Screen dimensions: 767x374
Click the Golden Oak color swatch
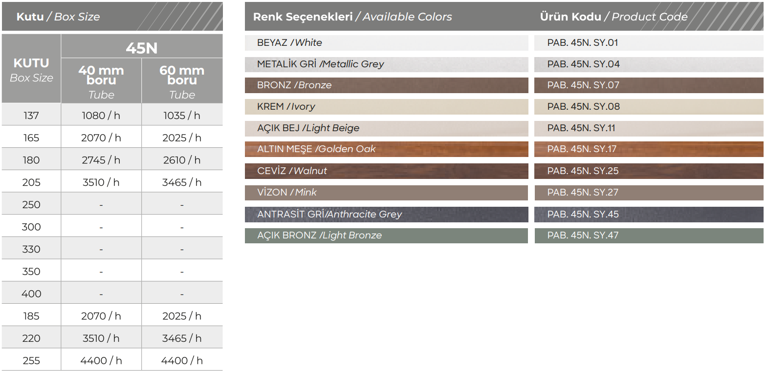tap(386, 149)
